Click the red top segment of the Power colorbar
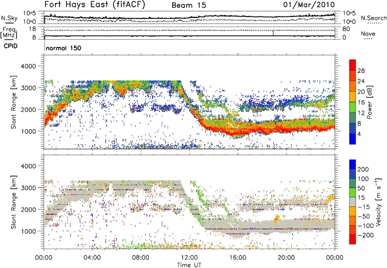The width and height of the screenshot is (387, 268). [353, 65]
